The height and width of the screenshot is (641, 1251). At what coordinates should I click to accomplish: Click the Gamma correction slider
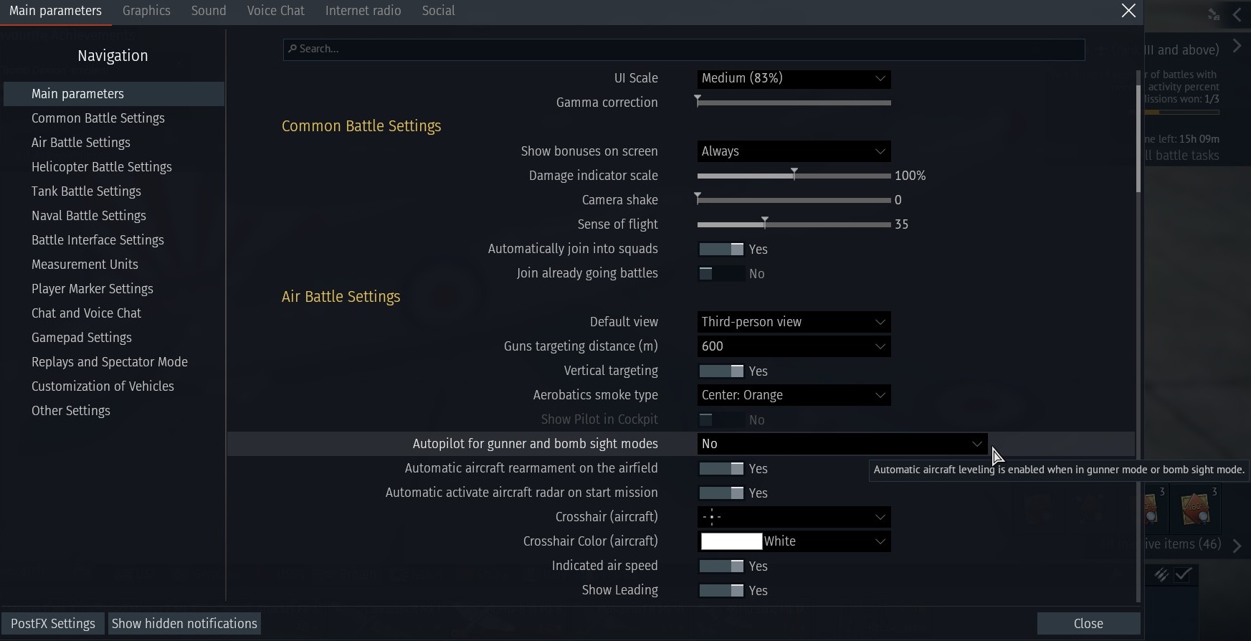coord(794,103)
